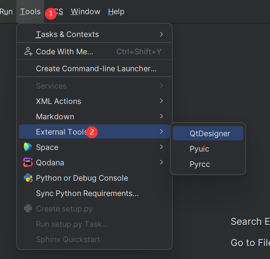This screenshot has width=270, height=259.
Task: Click the Qodana logo icon
Action: (x=28, y=163)
